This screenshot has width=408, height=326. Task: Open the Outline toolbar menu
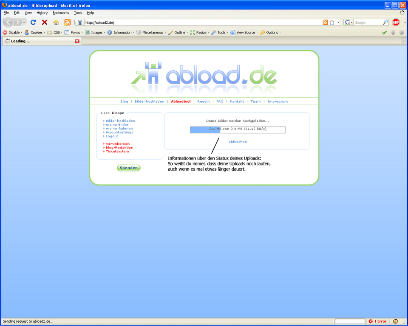tap(178, 33)
